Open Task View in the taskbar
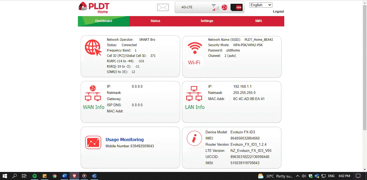 tap(24, 176)
